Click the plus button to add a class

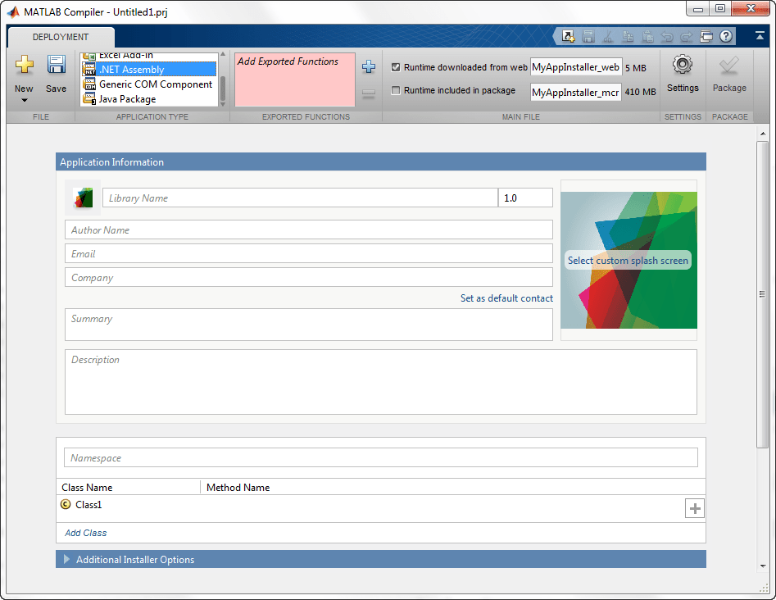tap(695, 508)
